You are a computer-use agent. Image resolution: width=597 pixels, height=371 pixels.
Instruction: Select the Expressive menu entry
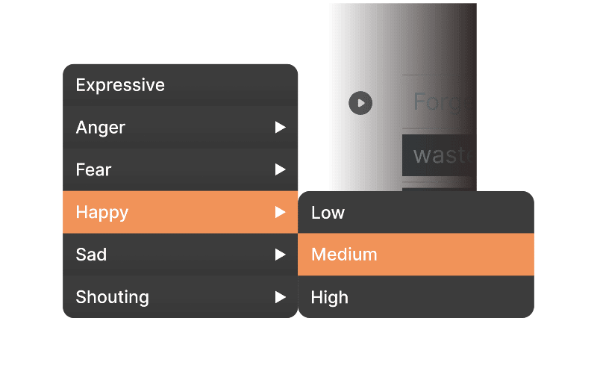click(x=120, y=85)
